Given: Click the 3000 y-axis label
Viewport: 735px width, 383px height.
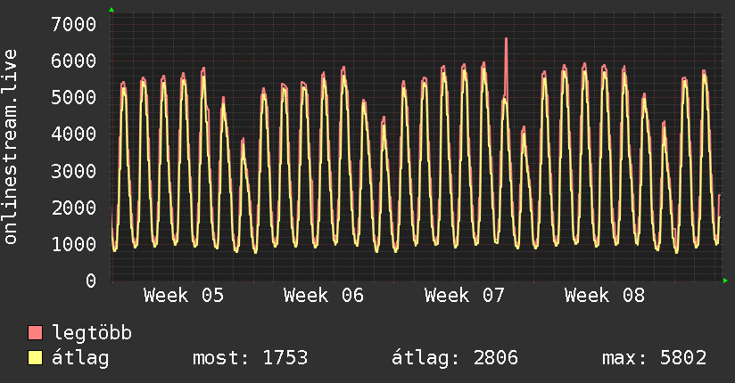Looking at the screenshot, I should (x=74, y=171).
